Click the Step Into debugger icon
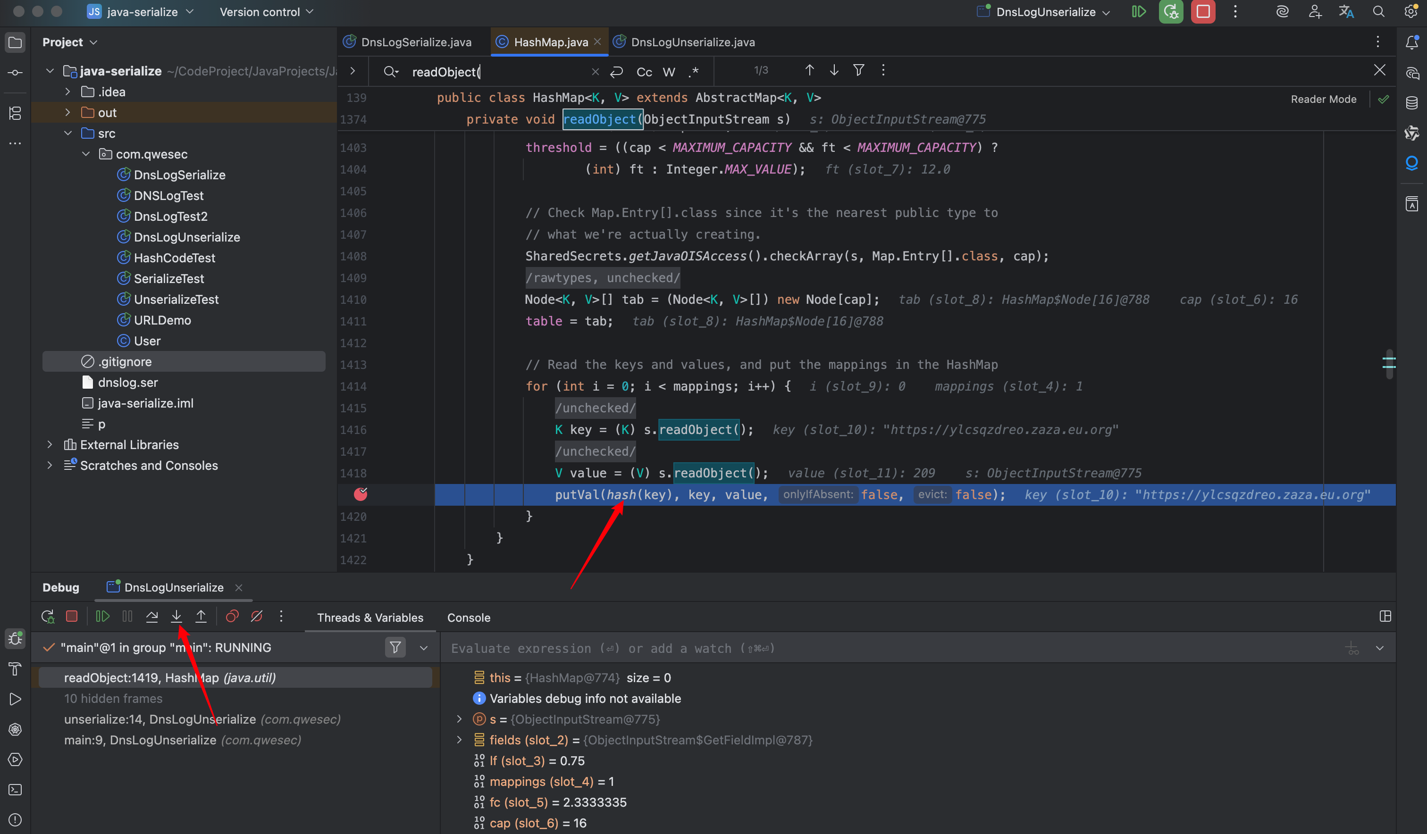Image resolution: width=1427 pixels, height=834 pixels. (x=176, y=616)
